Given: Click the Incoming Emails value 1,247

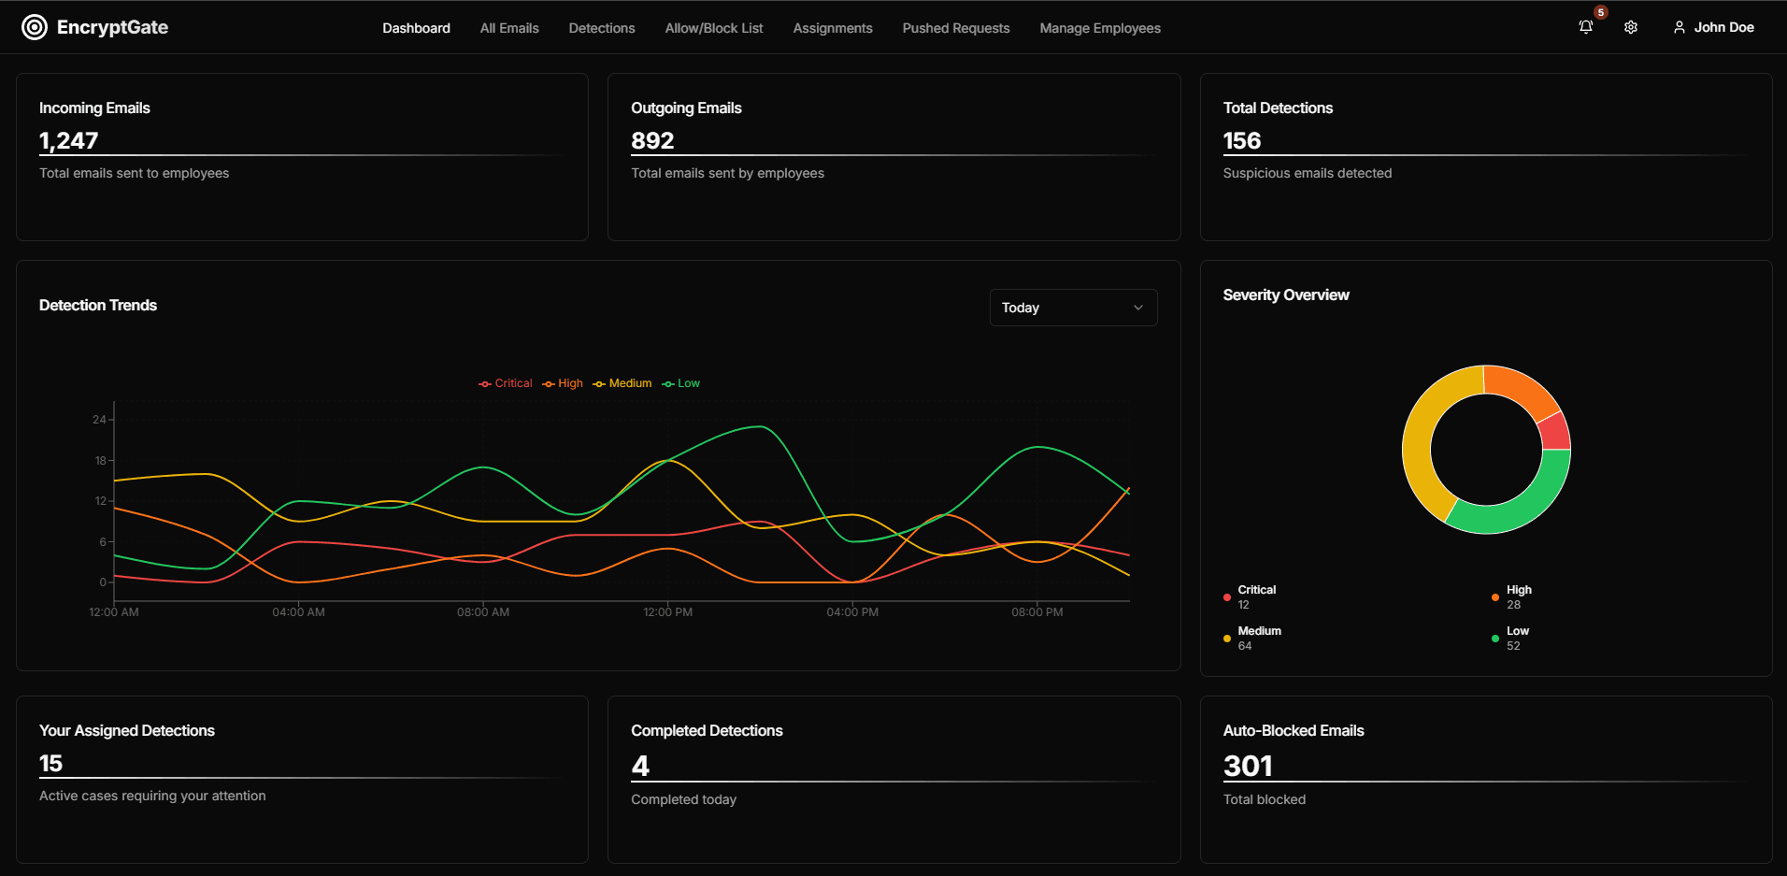Looking at the screenshot, I should pos(68,140).
